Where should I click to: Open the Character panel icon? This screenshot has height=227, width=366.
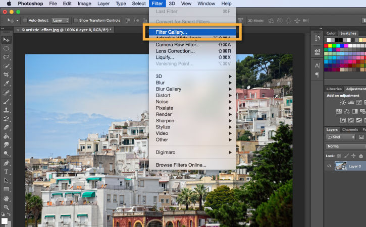click(317, 65)
